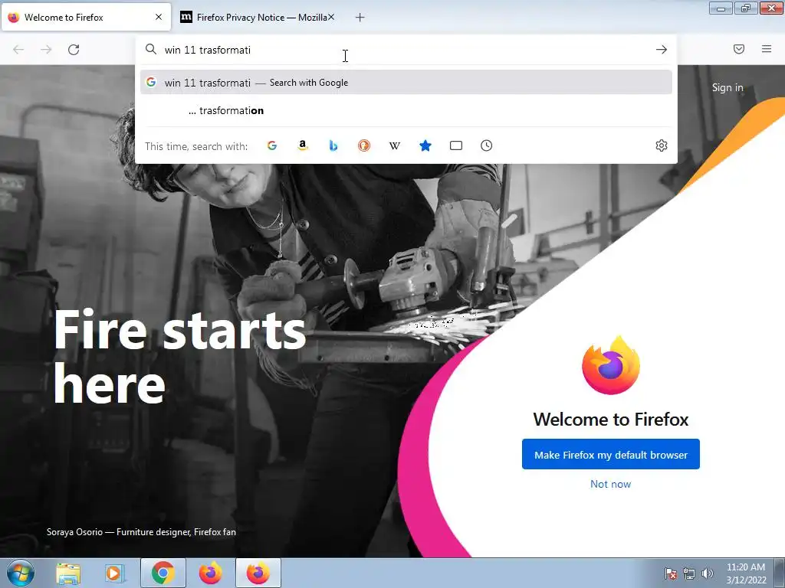785x588 pixels.
Task: Switch to Firefox Privacy Notice tab
Action: click(x=258, y=18)
